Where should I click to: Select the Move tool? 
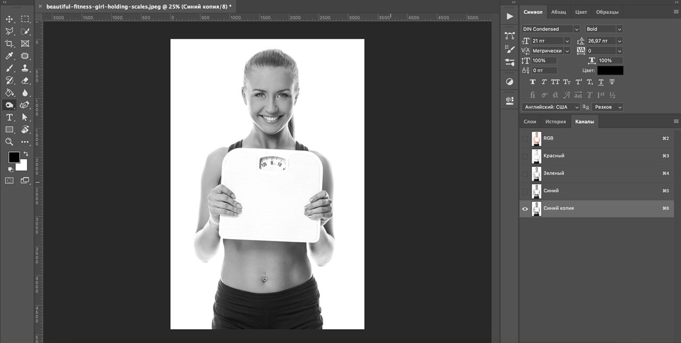[9, 19]
